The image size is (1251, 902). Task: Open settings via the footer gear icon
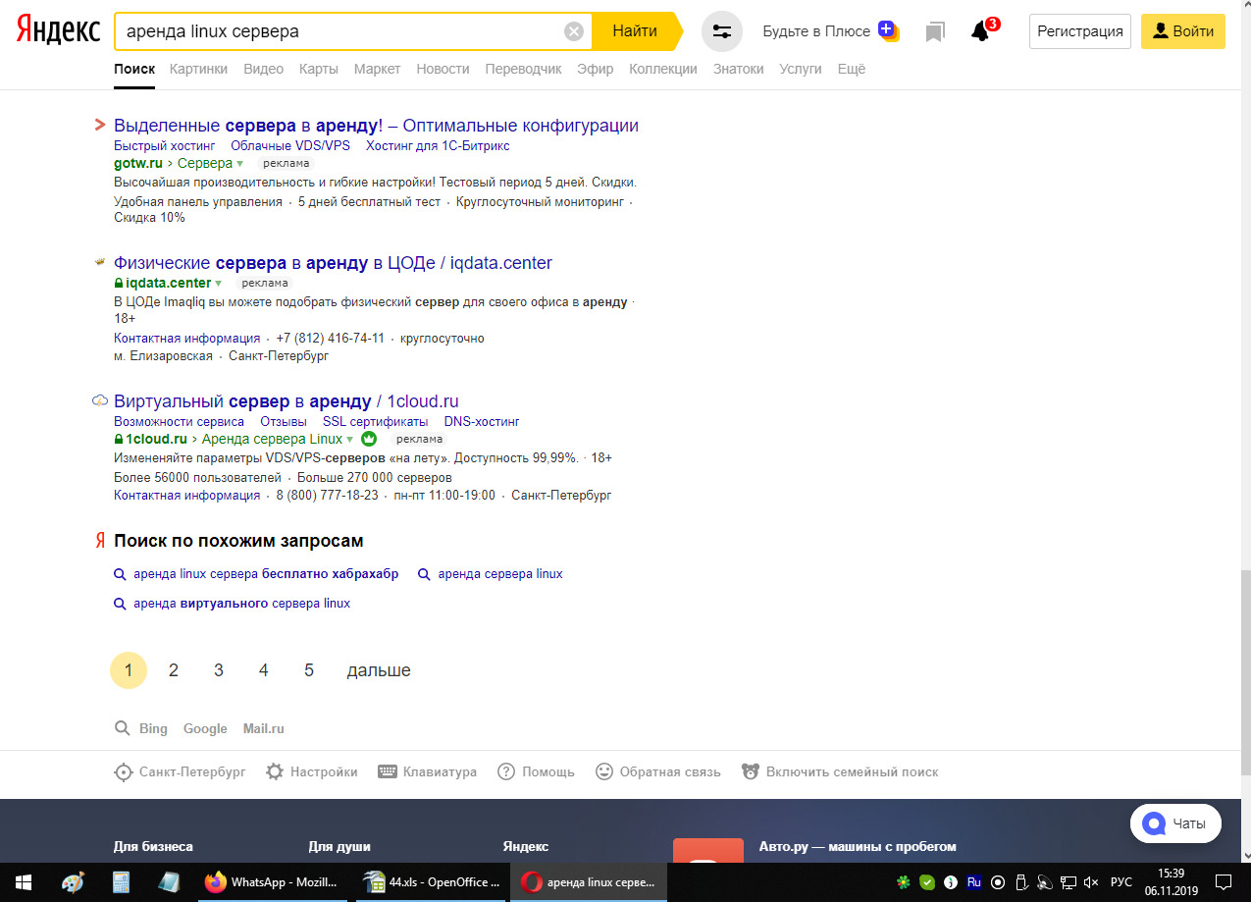tap(275, 771)
